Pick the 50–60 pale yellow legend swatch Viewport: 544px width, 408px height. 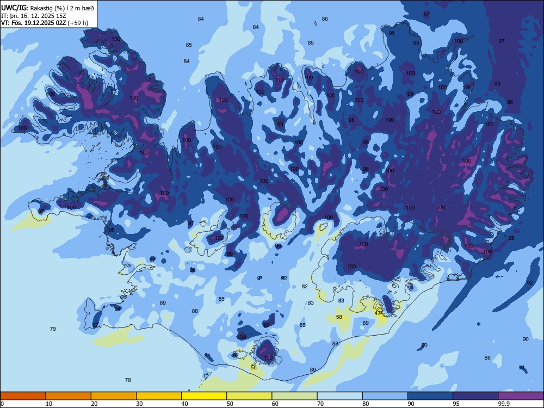250,396
